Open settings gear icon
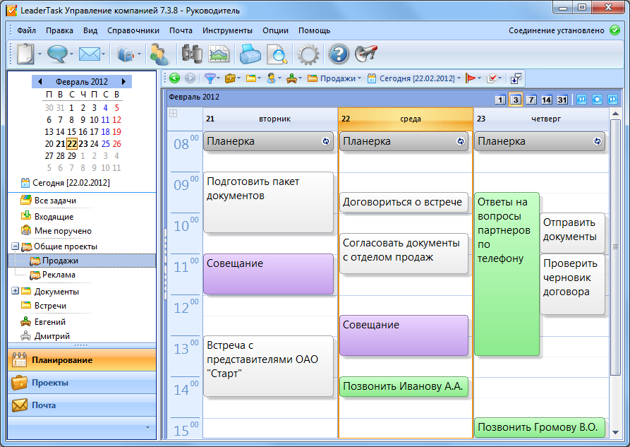630x447 pixels. point(308,54)
